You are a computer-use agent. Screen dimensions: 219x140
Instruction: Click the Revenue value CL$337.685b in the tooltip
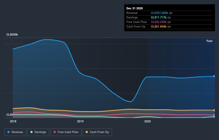(159, 13)
